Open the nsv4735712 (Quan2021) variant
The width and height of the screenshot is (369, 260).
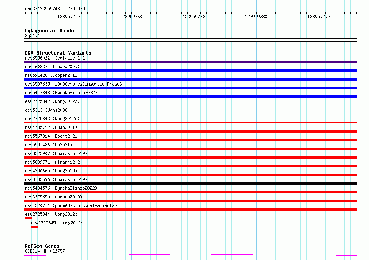point(51,127)
